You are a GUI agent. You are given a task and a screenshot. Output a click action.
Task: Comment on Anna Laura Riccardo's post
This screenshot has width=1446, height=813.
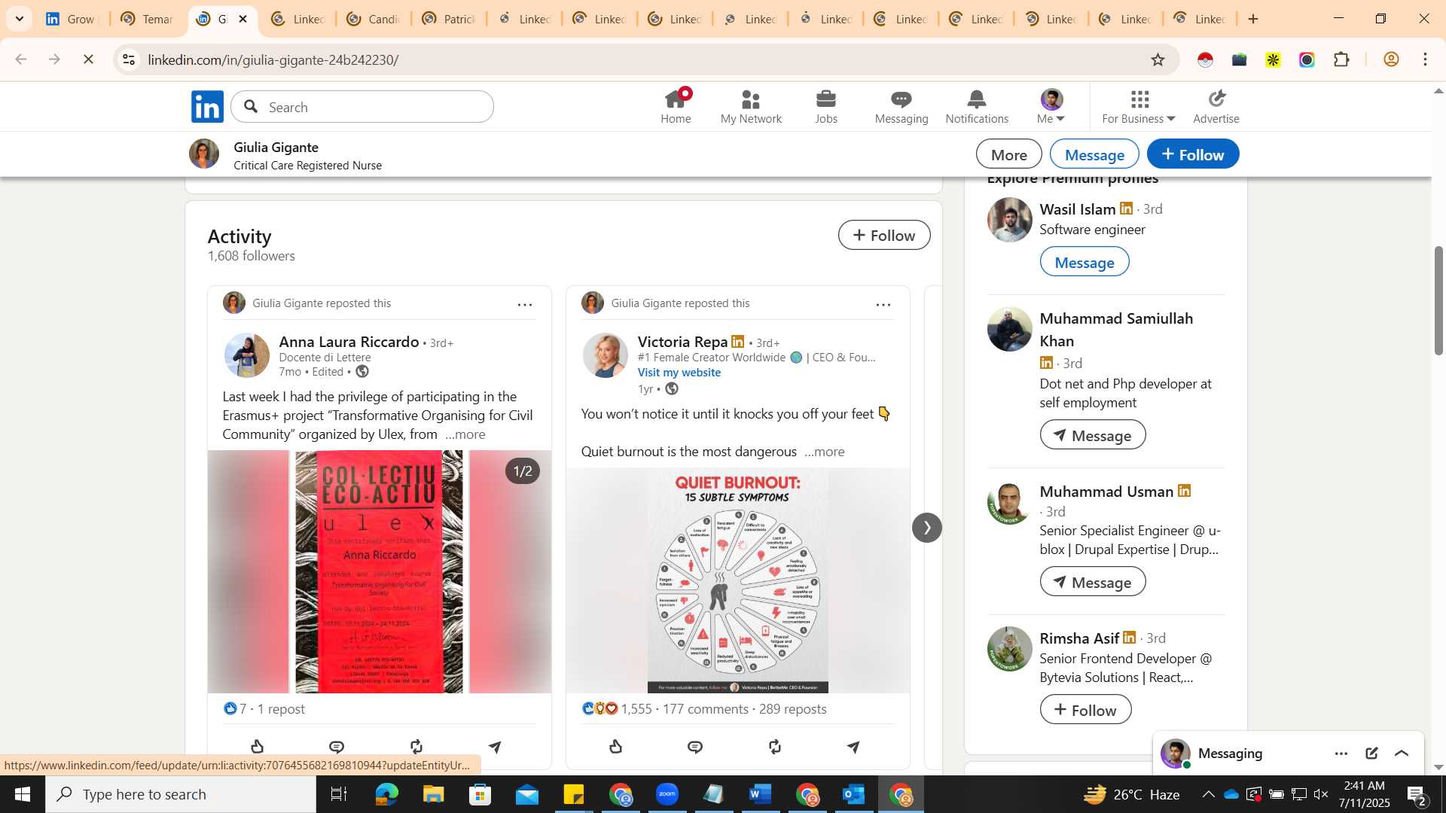click(x=337, y=746)
